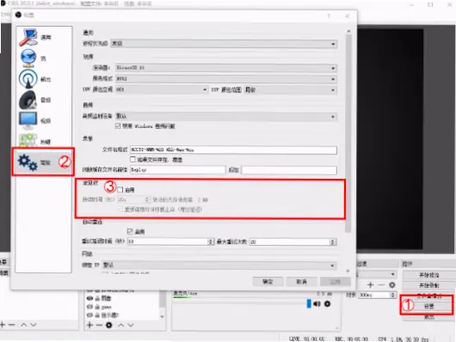Viewport: 456px width, 342px height.
Task: Add a source with the sources plus icon
Action: tap(89, 325)
